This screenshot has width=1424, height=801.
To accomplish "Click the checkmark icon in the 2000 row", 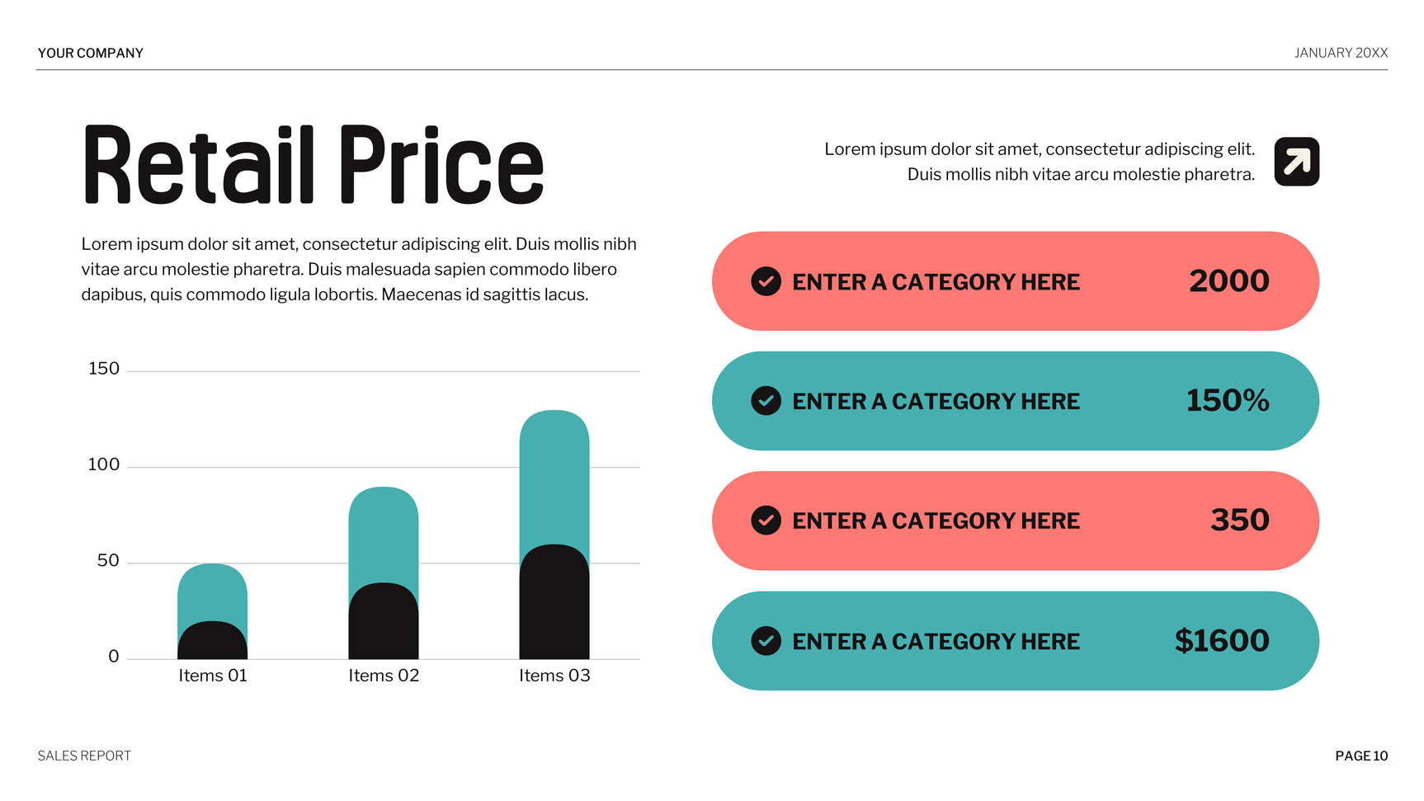I will (766, 281).
